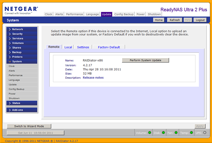Expand the Printers sidebar section
212x143 pixels.
tap(22, 57)
